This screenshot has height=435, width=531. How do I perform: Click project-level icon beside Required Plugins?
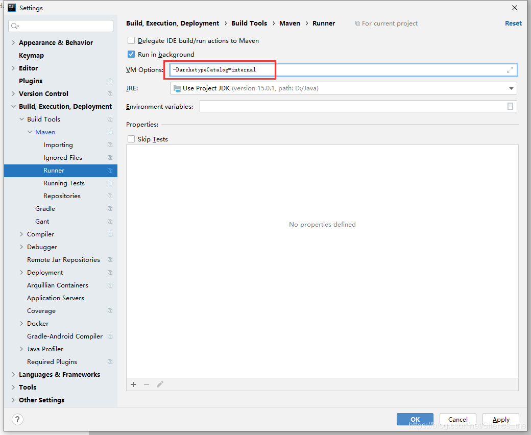[x=110, y=362]
